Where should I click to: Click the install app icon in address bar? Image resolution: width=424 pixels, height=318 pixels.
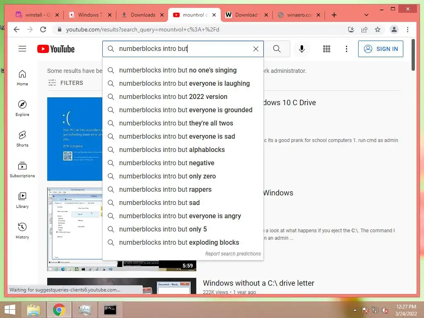coord(351,29)
